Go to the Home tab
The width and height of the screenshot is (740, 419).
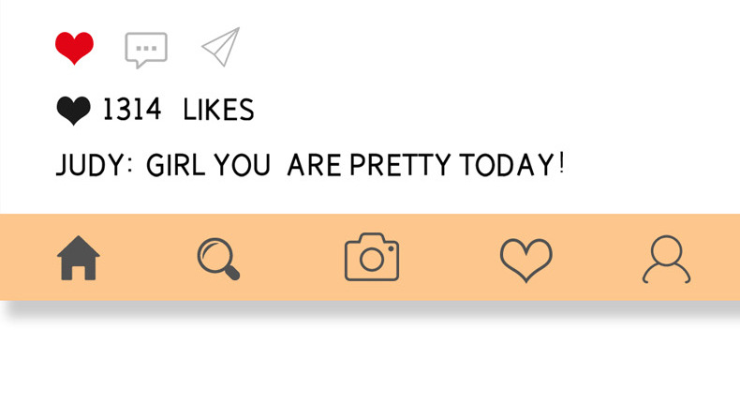coord(79,258)
